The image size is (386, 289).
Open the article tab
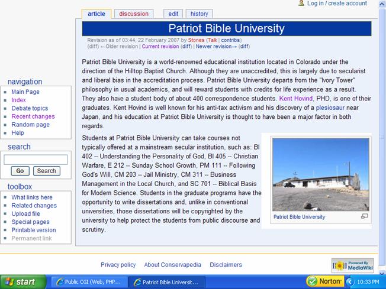96,14
